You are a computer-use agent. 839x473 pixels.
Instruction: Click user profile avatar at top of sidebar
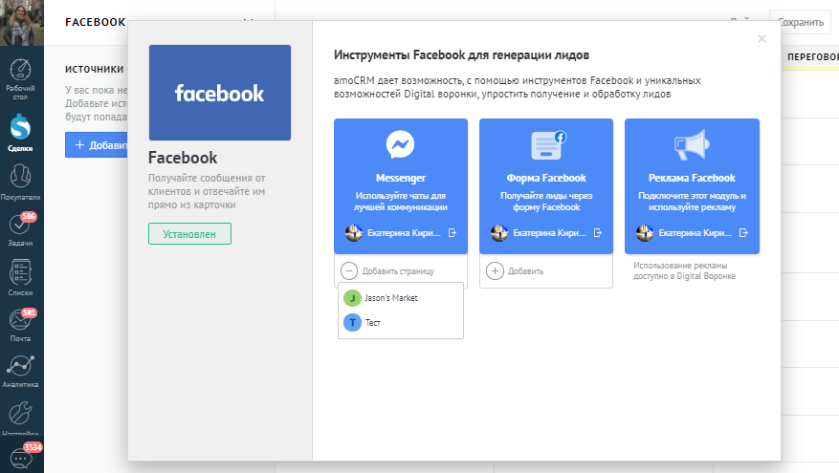(x=21, y=22)
